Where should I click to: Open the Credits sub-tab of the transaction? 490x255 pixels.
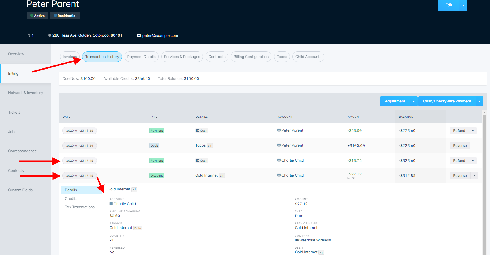tap(71, 199)
